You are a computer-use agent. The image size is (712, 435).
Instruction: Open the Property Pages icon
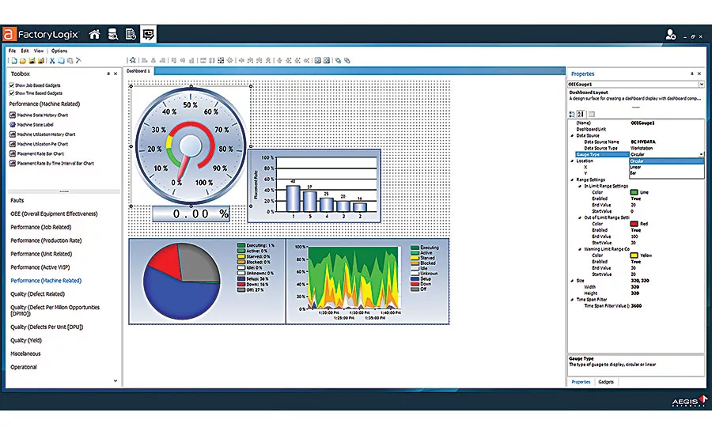(591, 114)
